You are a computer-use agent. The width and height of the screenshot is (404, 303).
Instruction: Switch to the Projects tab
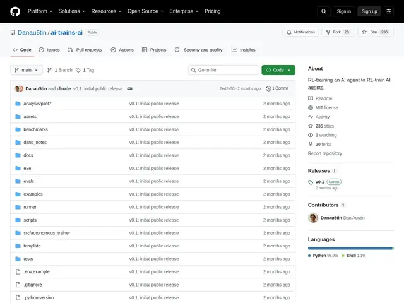154,50
